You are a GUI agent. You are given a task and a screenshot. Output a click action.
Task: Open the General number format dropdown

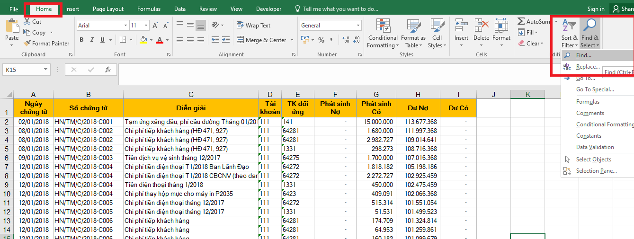tap(358, 26)
